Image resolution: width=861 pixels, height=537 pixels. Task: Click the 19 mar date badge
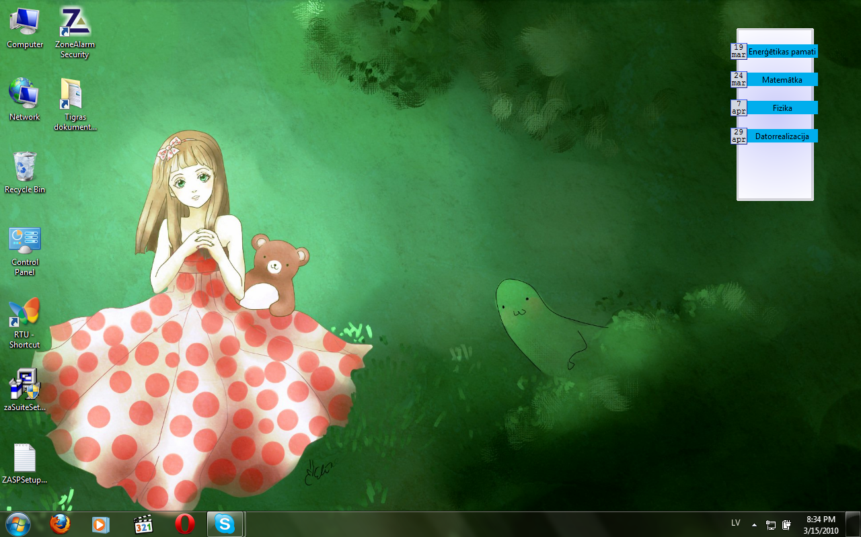(739, 51)
